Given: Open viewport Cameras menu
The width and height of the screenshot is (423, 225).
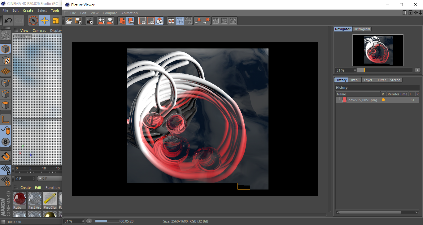Looking at the screenshot, I should pos(39,31).
